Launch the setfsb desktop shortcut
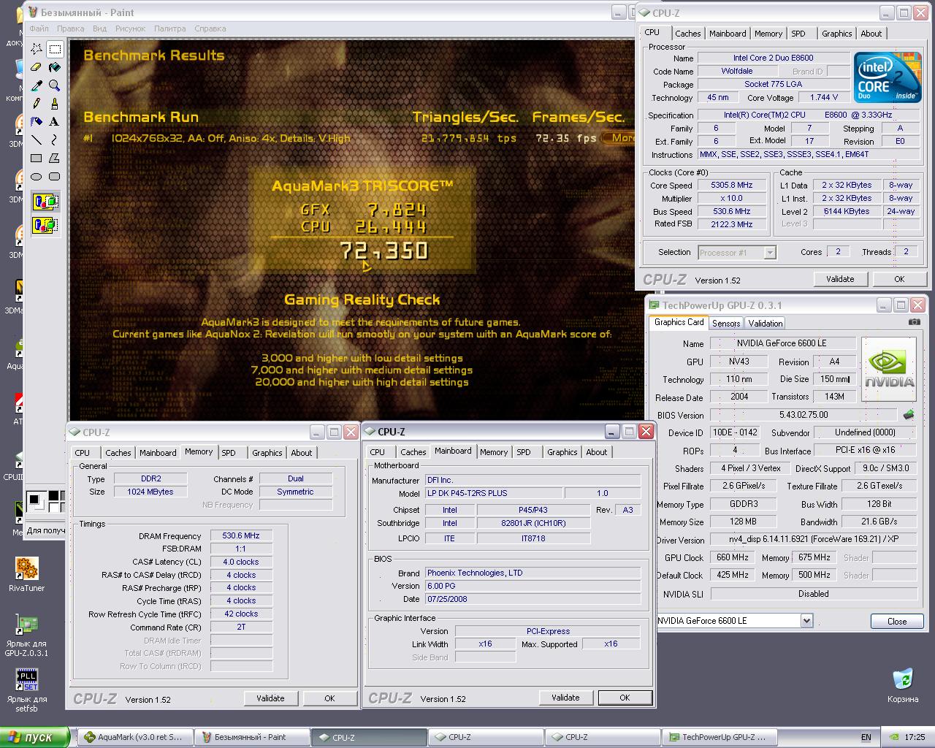This screenshot has height=748, width=935. coord(27,690)
